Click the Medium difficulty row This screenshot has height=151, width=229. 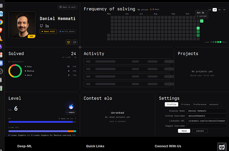coord(50,71)
